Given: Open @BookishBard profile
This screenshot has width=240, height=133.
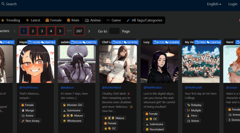Looking at the screenshot, I should tap(111, 88).
